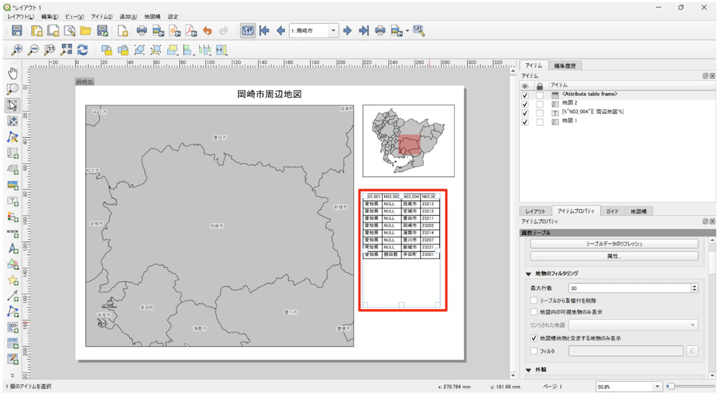Open the アイテム menu in menu bar

point(101,17)
